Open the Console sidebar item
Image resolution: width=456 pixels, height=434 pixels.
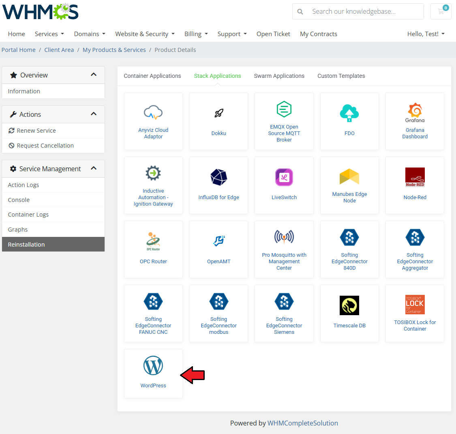click(53, 200)
